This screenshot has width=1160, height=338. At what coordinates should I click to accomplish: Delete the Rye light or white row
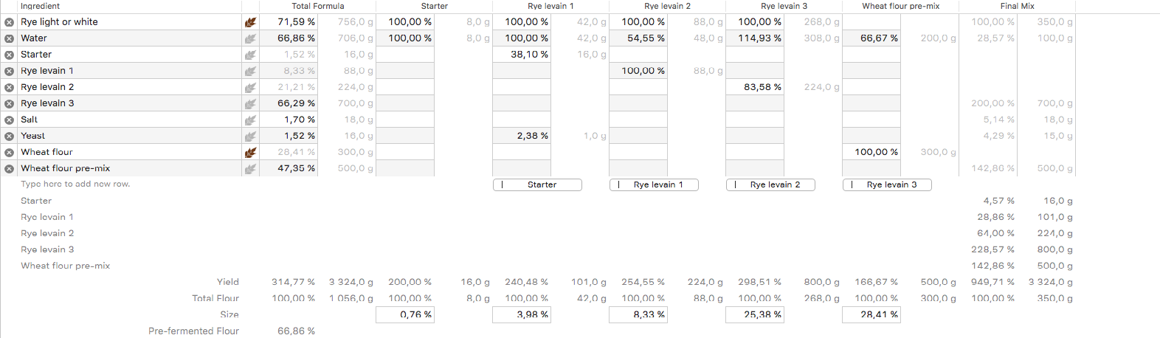(x=9, y=22)
